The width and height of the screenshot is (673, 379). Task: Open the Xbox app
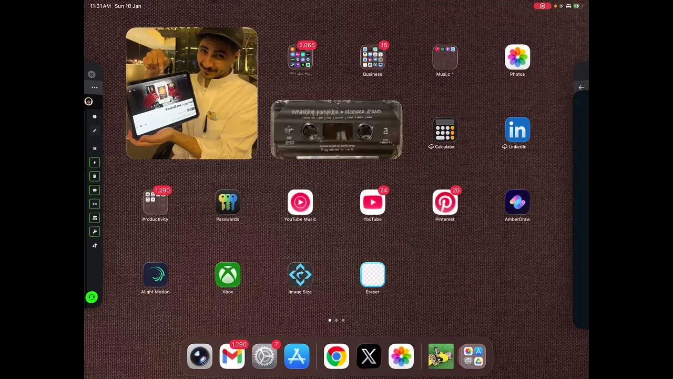coord(228,275)
